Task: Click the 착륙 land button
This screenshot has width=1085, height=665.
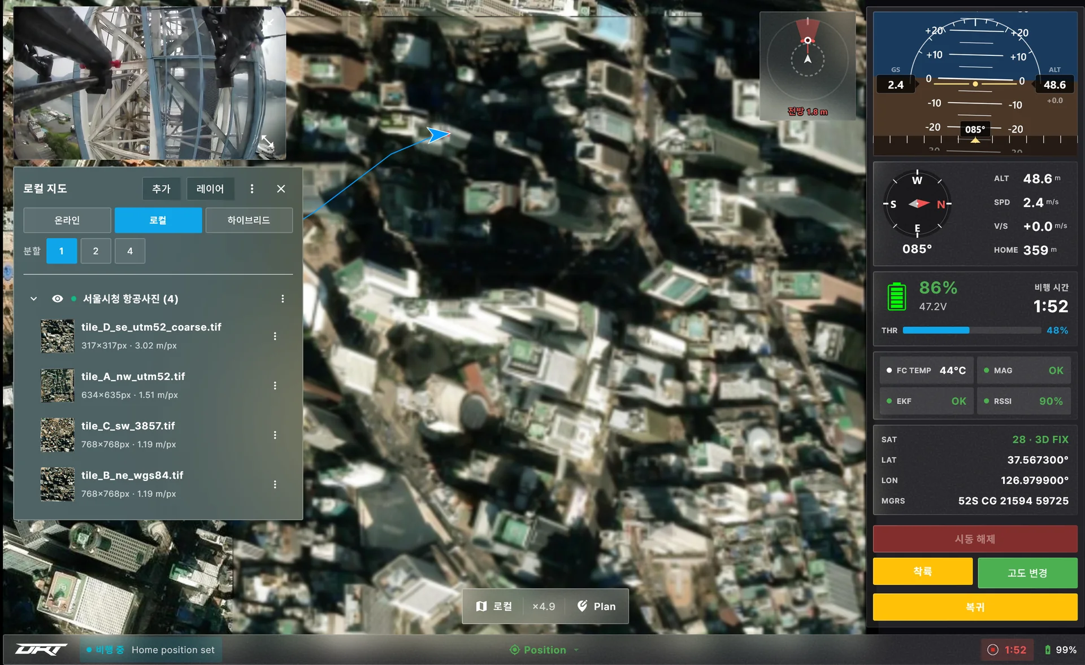Action: click(922, 571)
